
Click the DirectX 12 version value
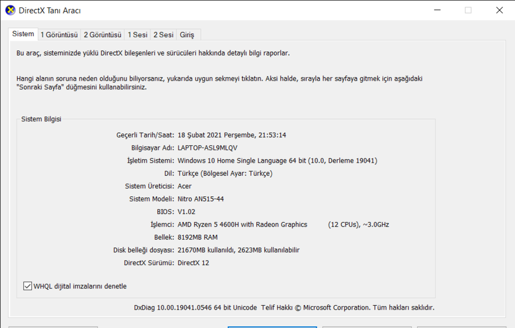pos(193,263)
